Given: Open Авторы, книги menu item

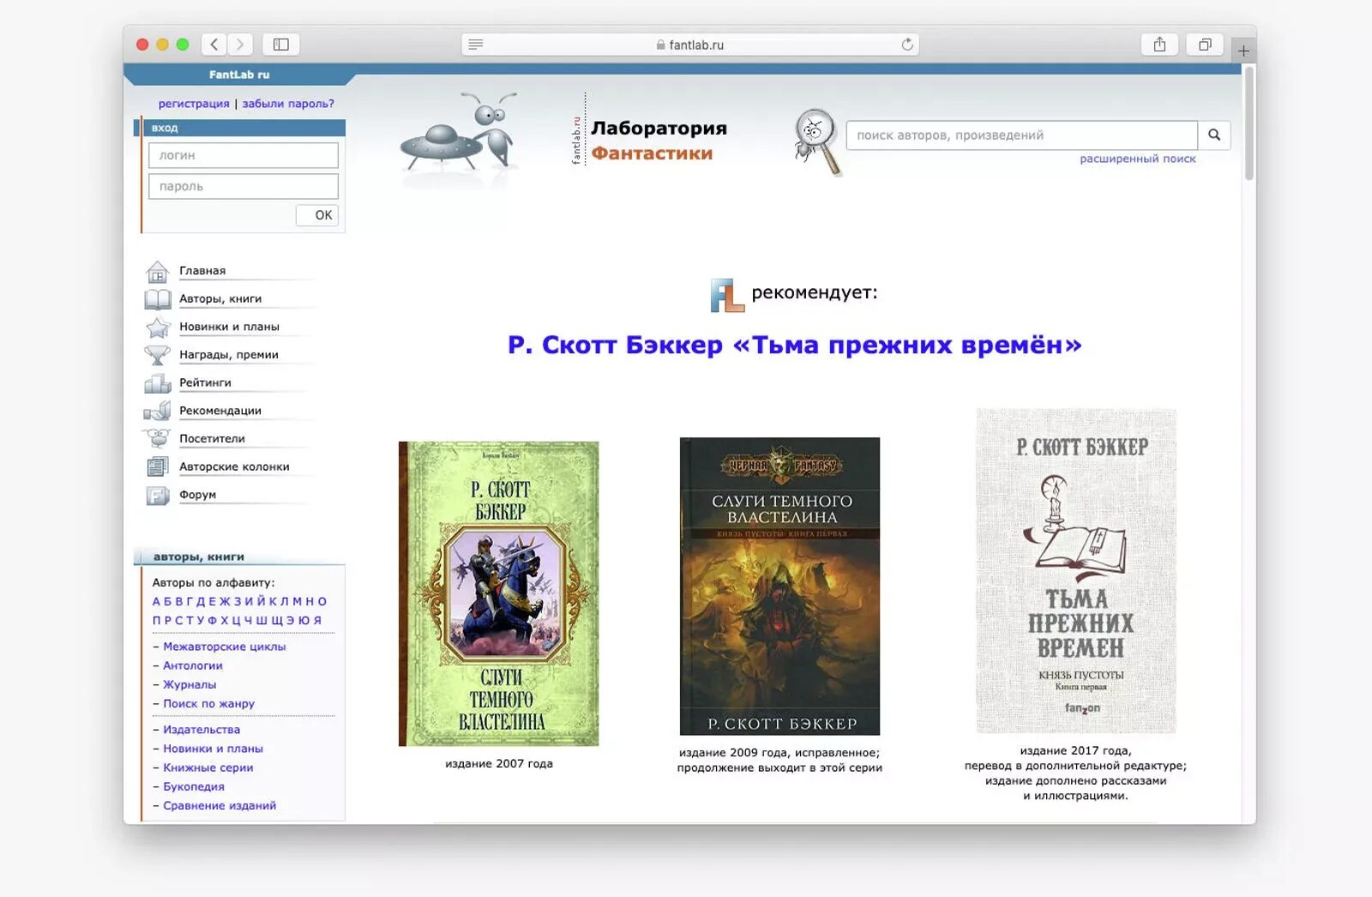Looking at the screenshot, I should [x=220, y=299].
